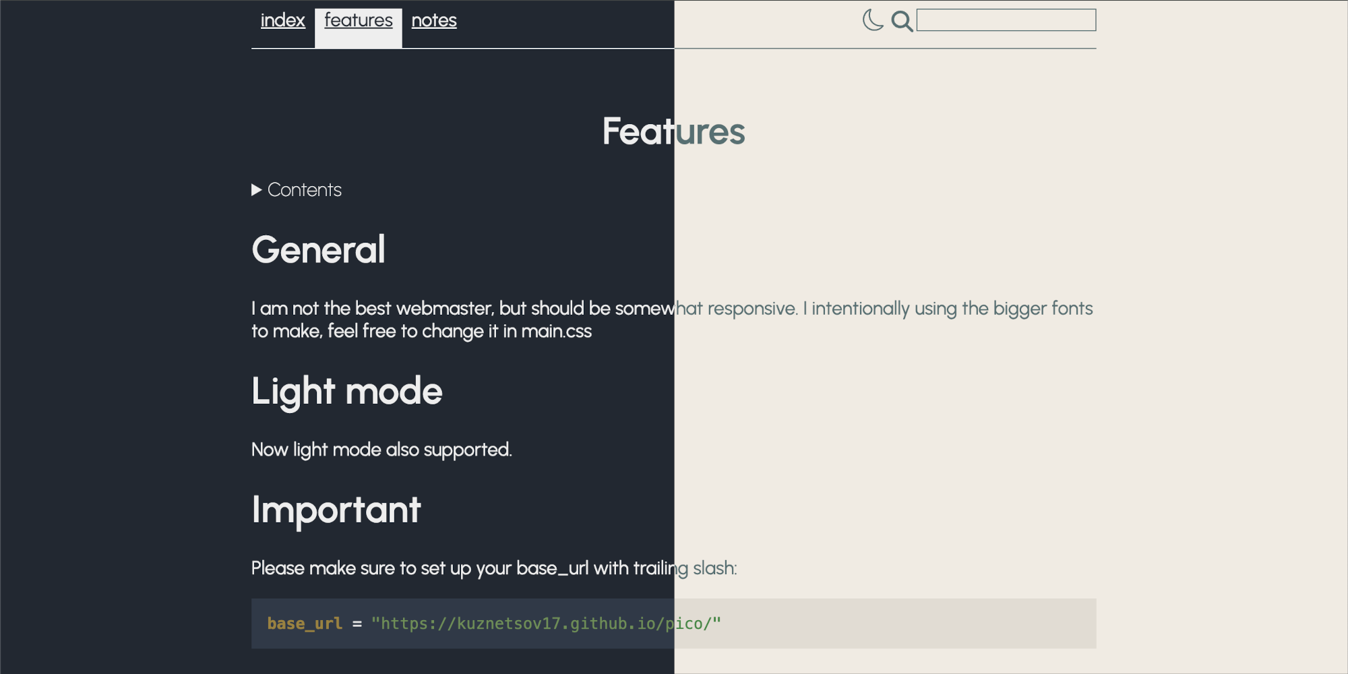Collapse the Contents disclosure triangle
The height and width of the screenshot is (674, 1348).
pyautogui.click(x=256, y=190)
